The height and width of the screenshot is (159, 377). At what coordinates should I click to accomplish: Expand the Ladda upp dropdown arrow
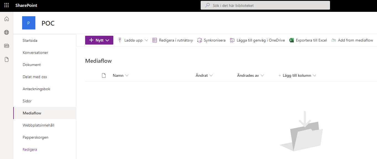(146, 40)
